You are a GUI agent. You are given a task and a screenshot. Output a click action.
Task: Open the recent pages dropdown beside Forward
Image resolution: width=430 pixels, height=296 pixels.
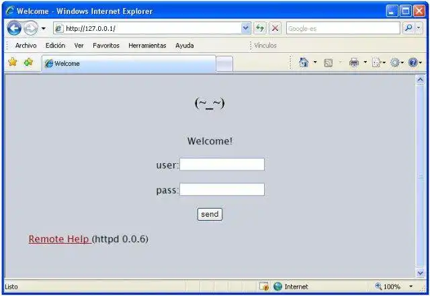coord(43,28)
